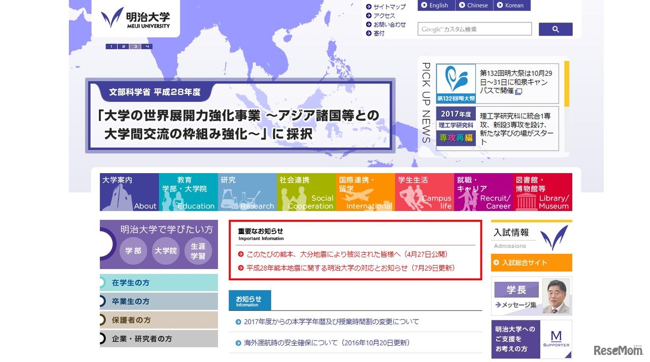The height and width of the screenshot is (362, 650).
Task: Click the 明治大学で学びたい方 heading
Action: coord(167,229)
